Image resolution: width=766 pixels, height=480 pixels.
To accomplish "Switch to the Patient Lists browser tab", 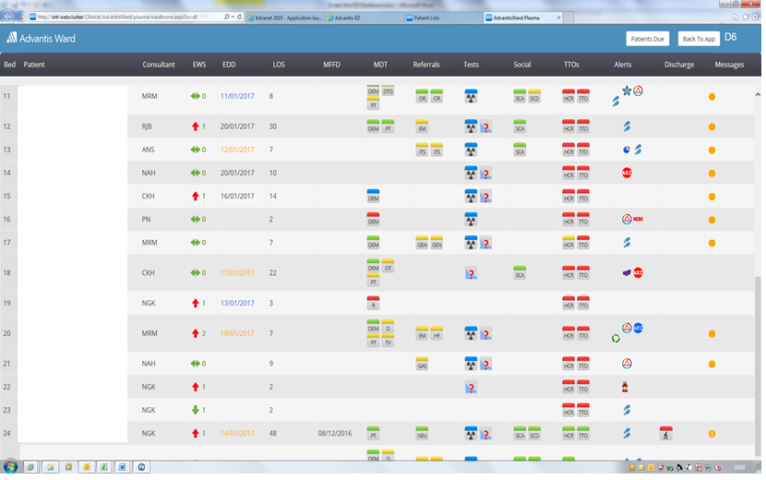I will 439,17.
